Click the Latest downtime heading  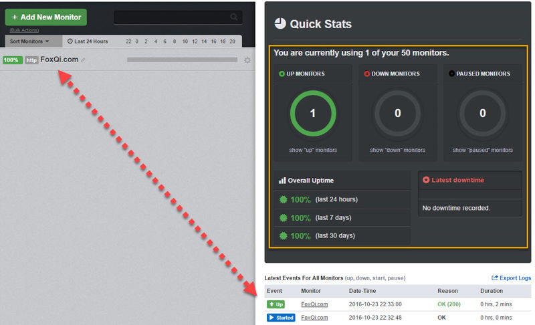pos(457,180)
